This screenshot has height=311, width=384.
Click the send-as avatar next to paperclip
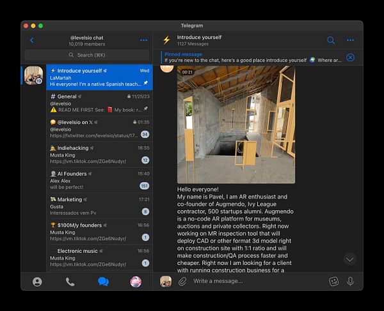(166, 281)
